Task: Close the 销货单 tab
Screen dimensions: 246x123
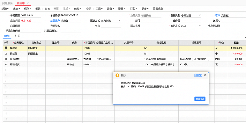Action: click(28, 3)
